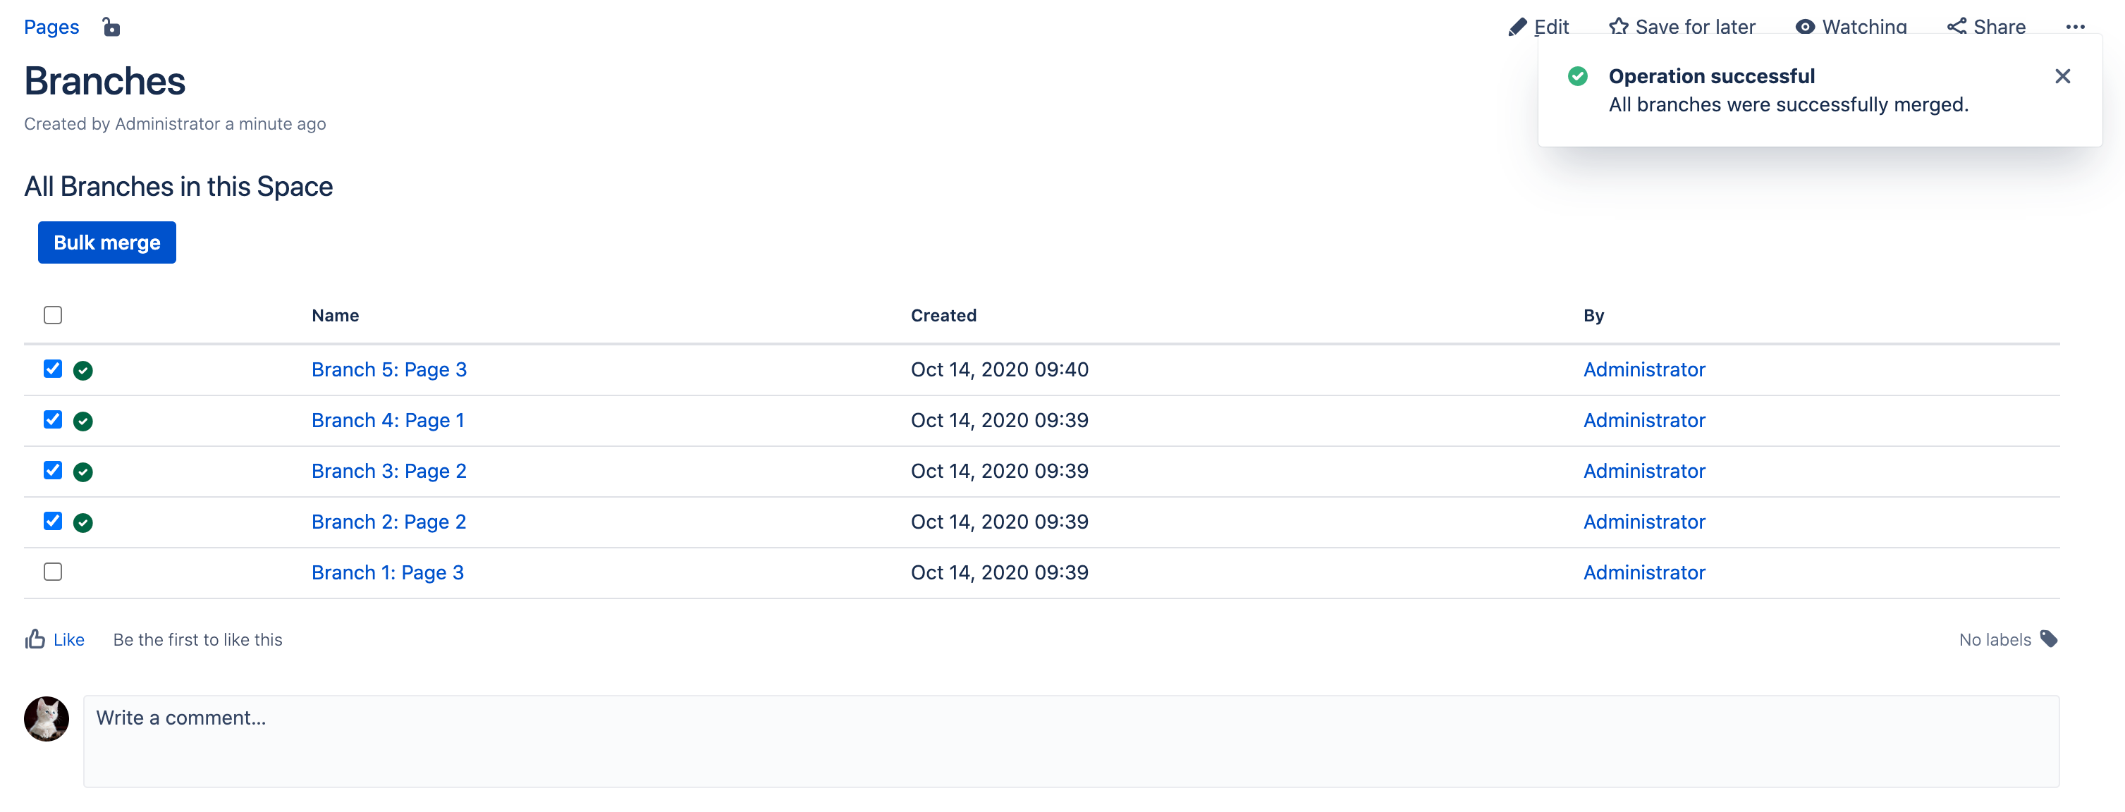
Task: Open Administrator profile link for Branch 1
Action: pyautogui.click(x=1643, y=572)
